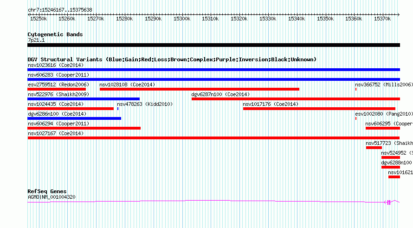
Task: Click the black 7p21.1 cytogenetic band bar
Action: [x=213, y=45]
